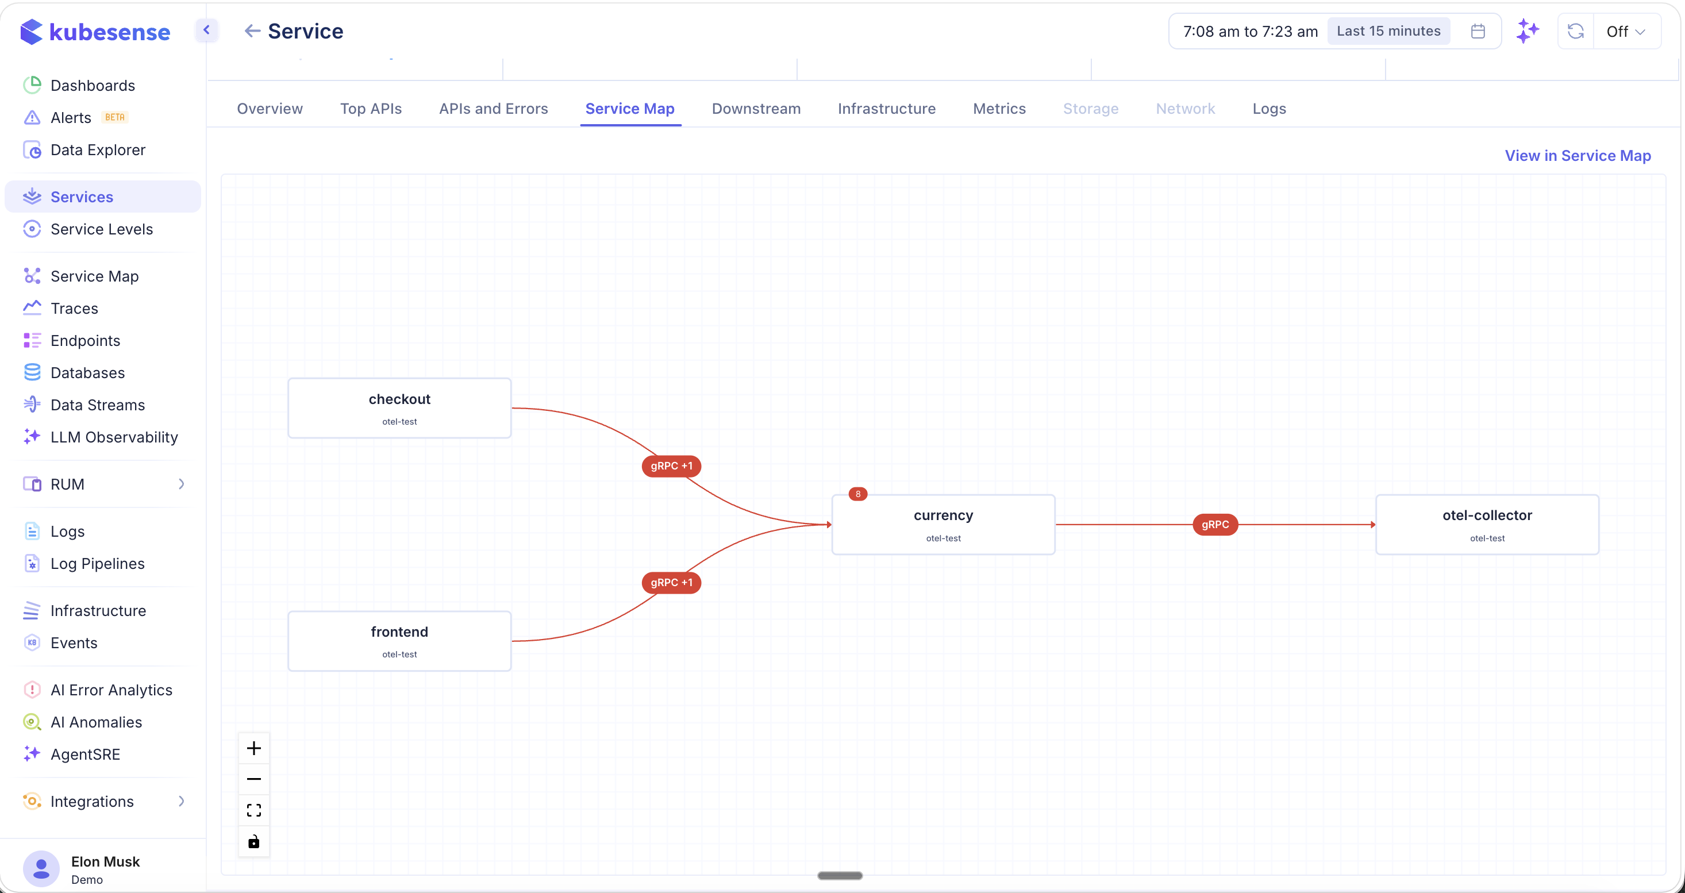1685x893 pixels.
Task: Open the calendar date picker
Action: click(1478, 31)
